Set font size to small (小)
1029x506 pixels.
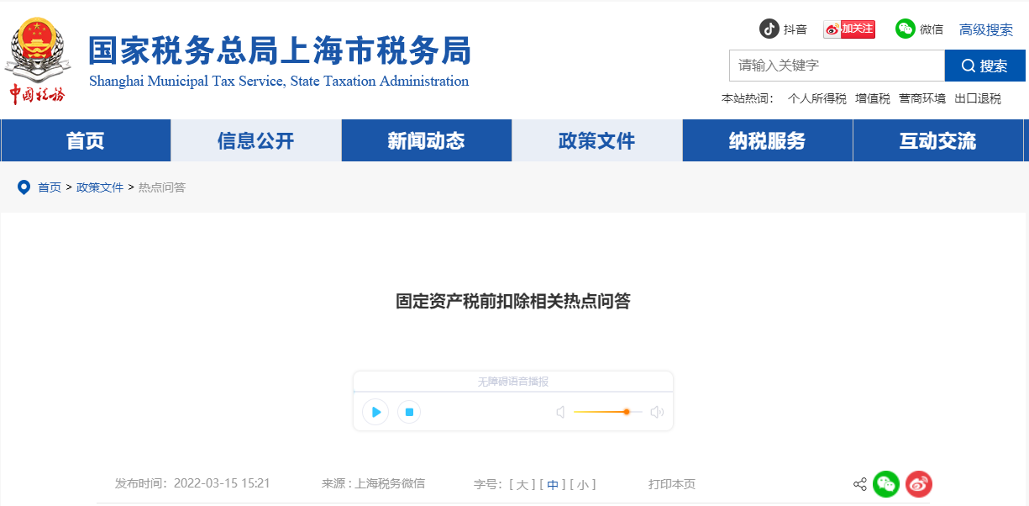pyautogui.click(x=582, y=484)
